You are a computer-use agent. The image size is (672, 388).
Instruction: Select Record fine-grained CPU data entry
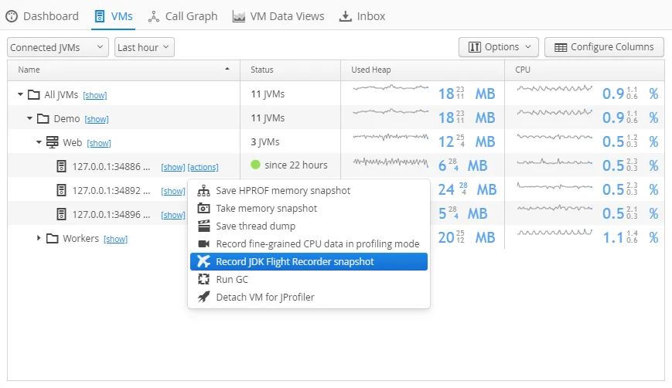pyautogui.click(x=309, y=243)
